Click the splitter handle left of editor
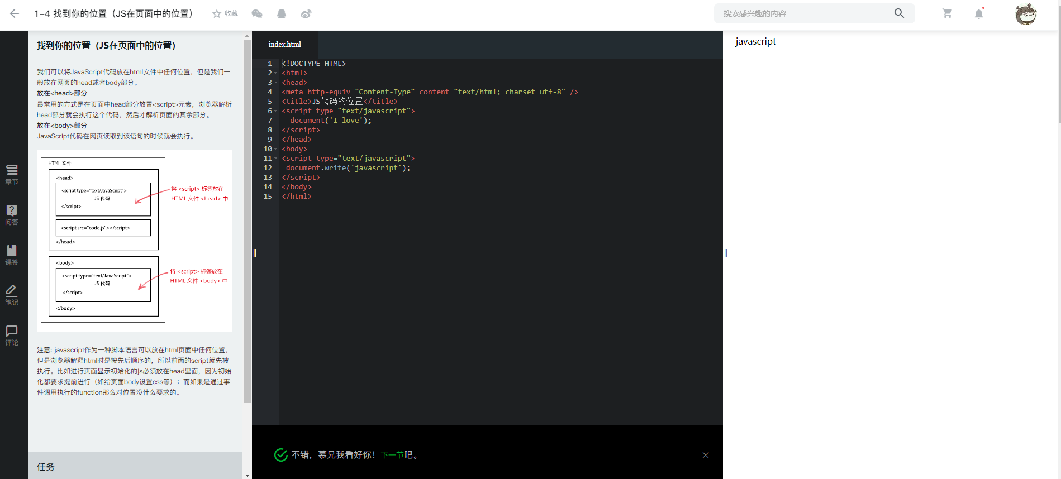Screen dimensions: 1061x479 [255, 253]
